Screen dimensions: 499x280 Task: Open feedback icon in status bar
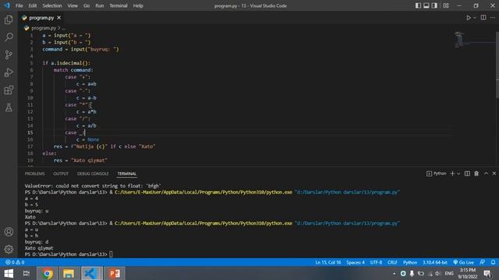pyautogui.click(x=483, y=262)
